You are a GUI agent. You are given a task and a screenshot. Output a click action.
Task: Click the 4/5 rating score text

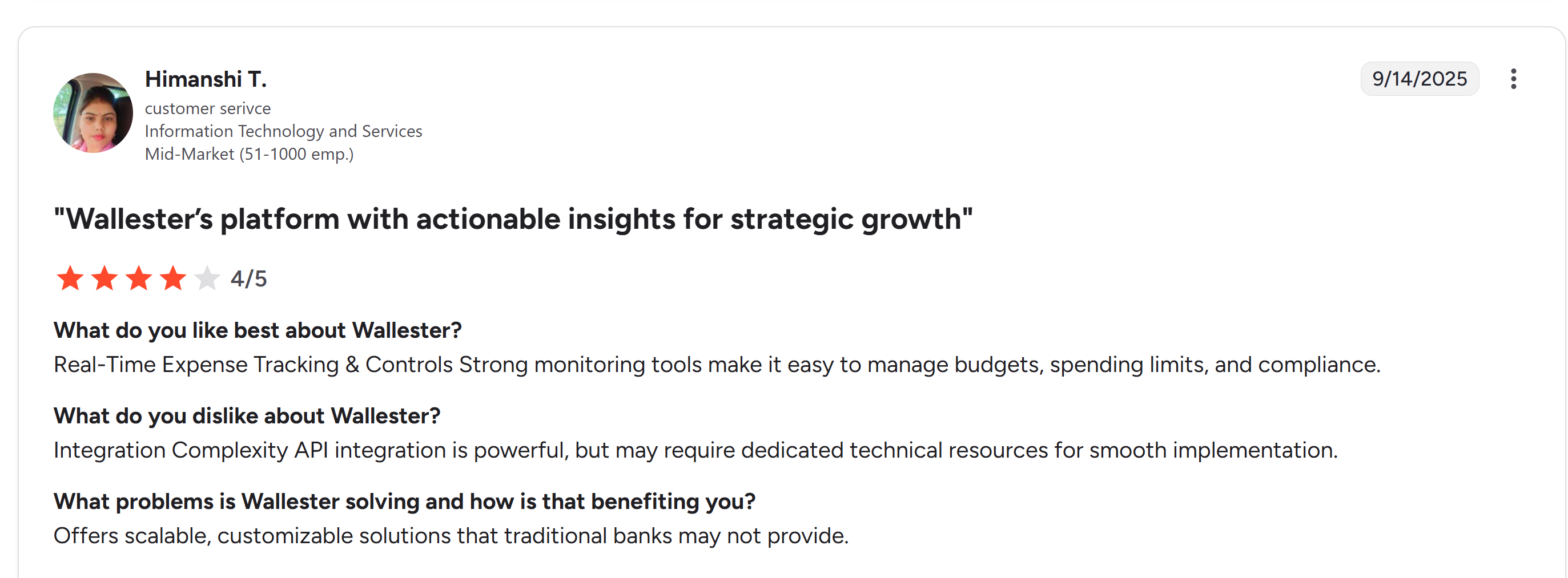[248, 278]
